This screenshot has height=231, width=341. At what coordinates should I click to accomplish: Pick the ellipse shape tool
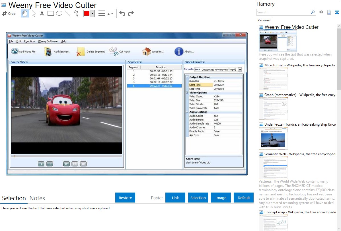coord(59,13)
